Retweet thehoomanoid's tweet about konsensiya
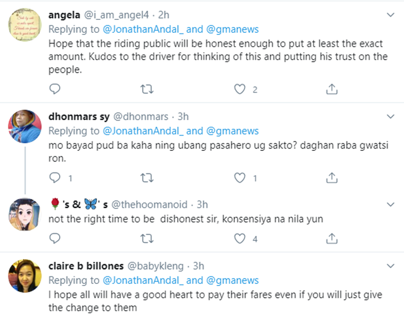The width and height of the screenshot is (404, 320). (x=147, y=238)
